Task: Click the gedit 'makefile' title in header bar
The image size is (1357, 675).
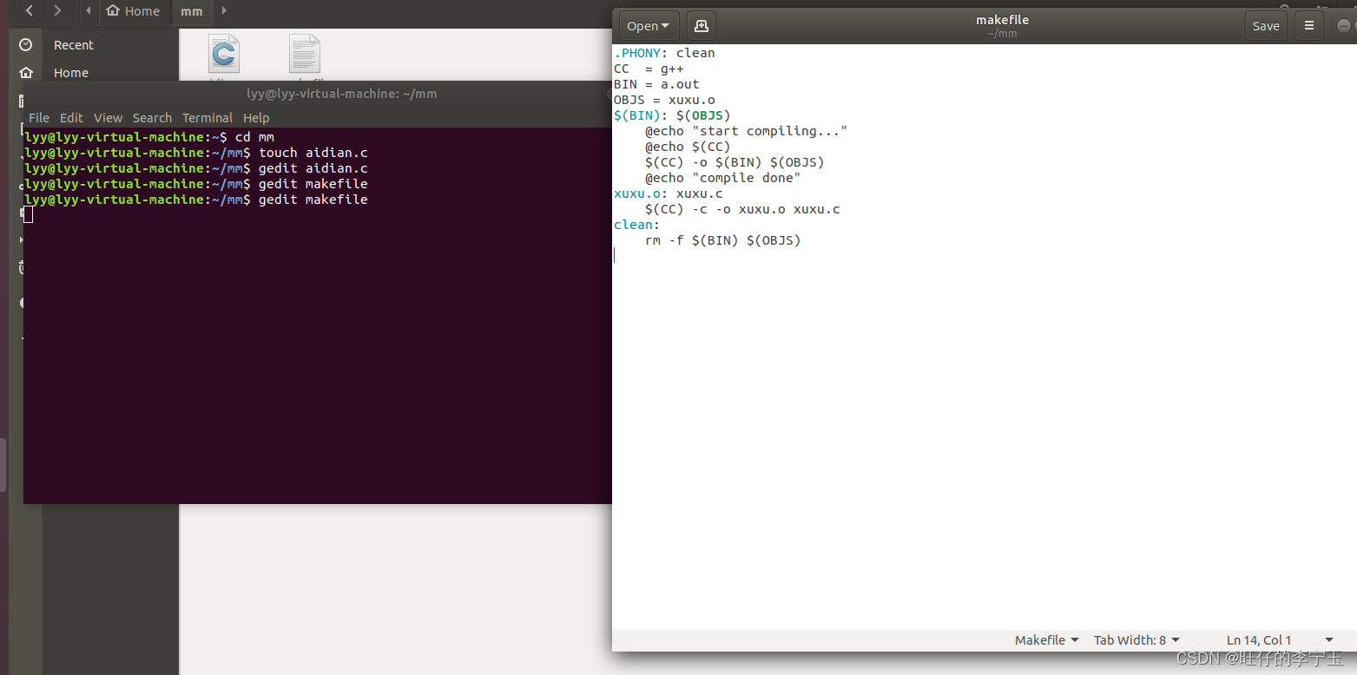Action: pyautogui.click(x=1002, y=20)
